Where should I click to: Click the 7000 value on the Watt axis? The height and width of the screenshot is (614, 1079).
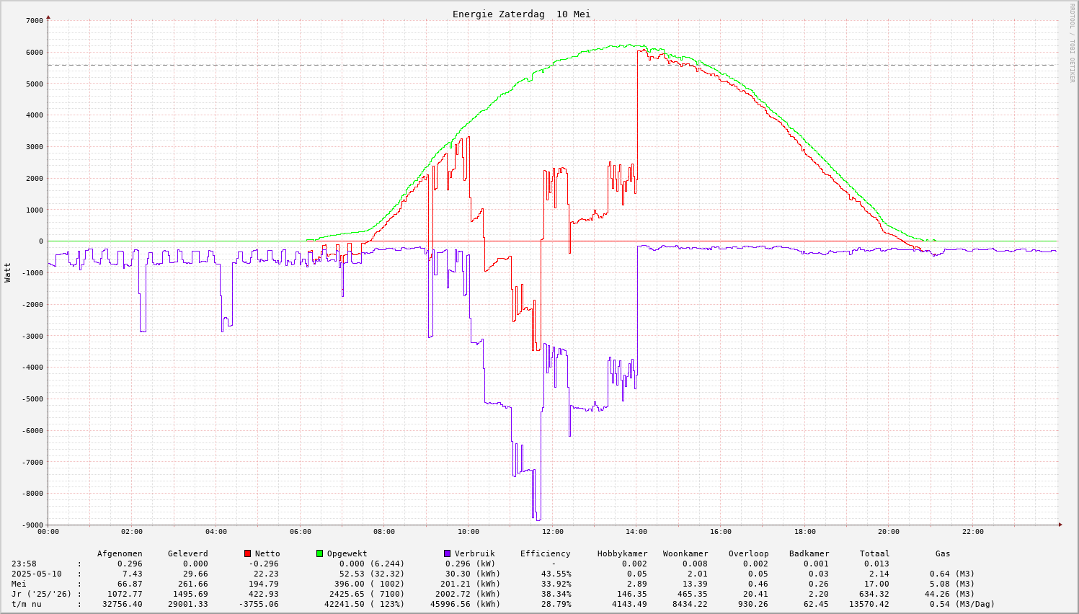coord(34,20)
